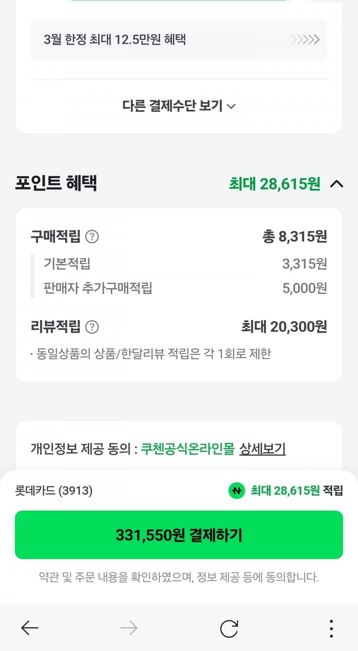The height and width of the screenshot is (651, 358).
Task: Tap help icon next to 구매적립
Action: tap(92, 237)
